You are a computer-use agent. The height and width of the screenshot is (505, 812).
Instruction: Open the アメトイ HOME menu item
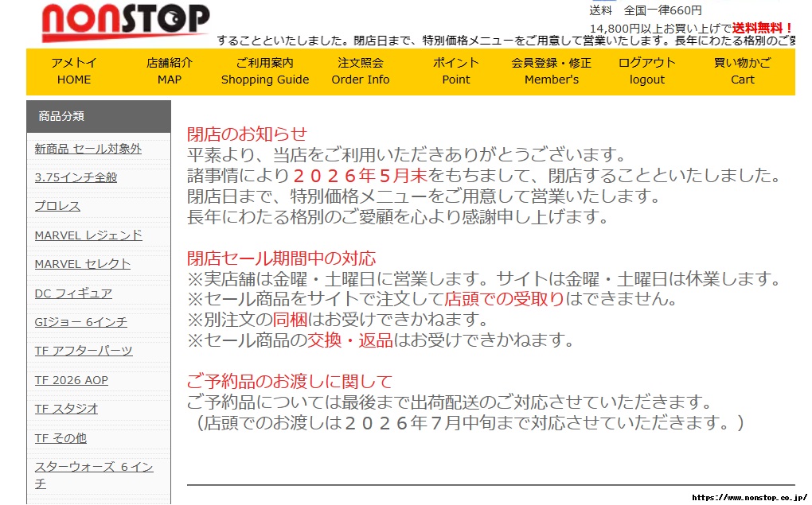tap(74, 72)
